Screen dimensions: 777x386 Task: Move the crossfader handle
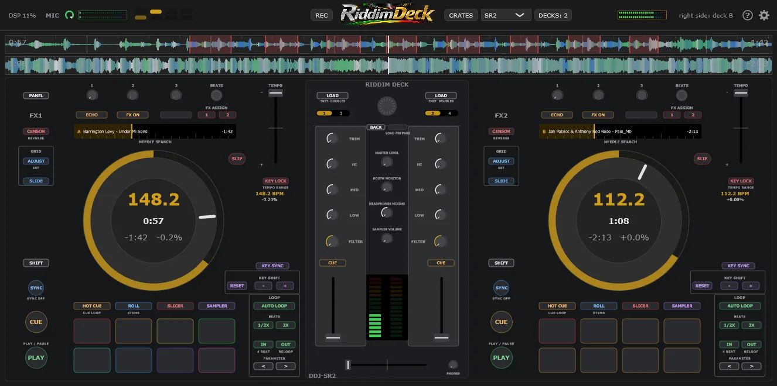point(348,365)
